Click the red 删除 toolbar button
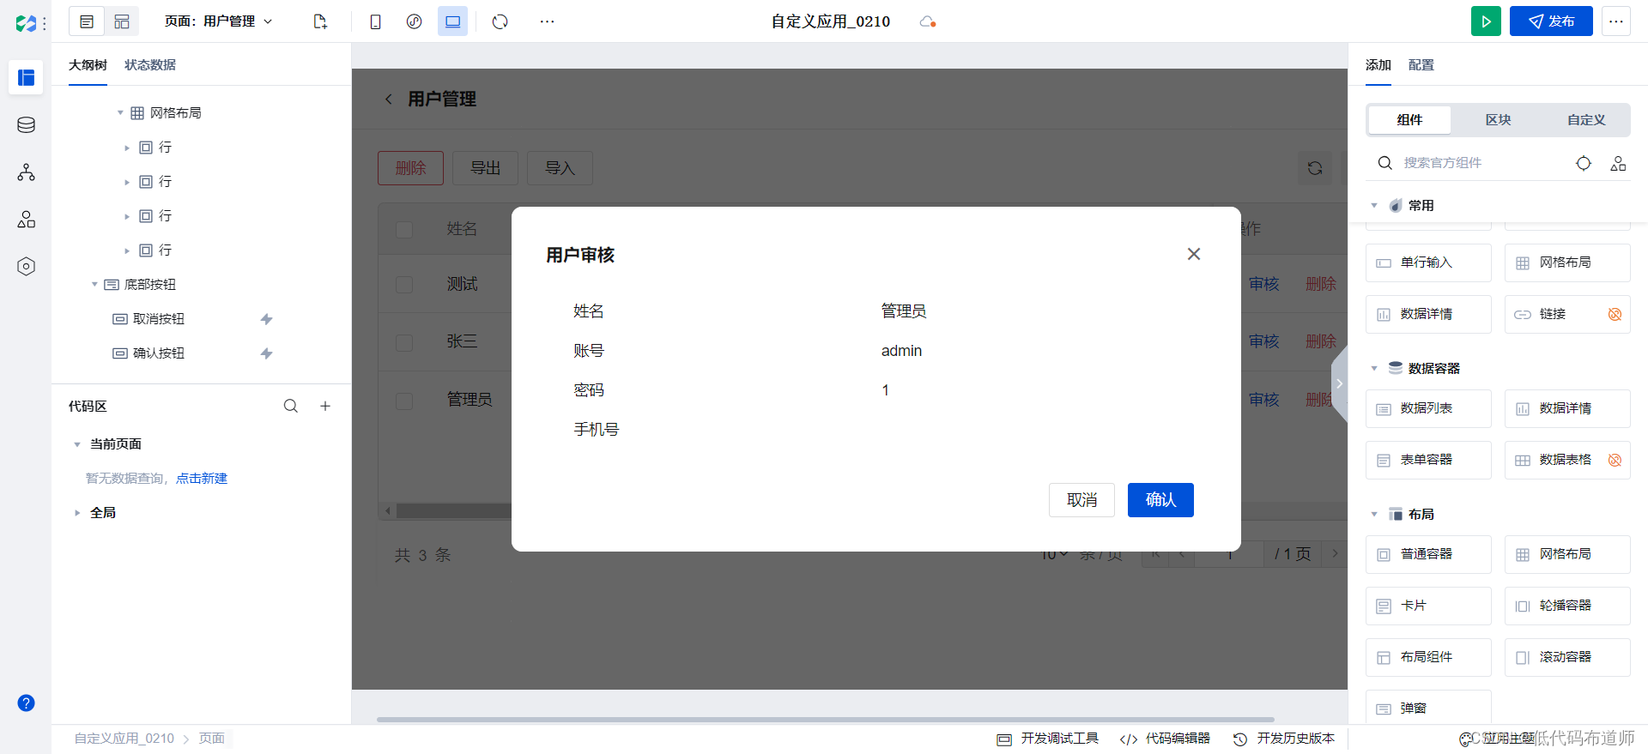This screenshot has width=1648, height=754. coord(410,168)
